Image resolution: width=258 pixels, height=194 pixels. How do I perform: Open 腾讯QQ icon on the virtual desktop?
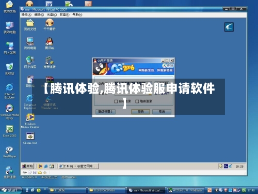pos(50,42)
